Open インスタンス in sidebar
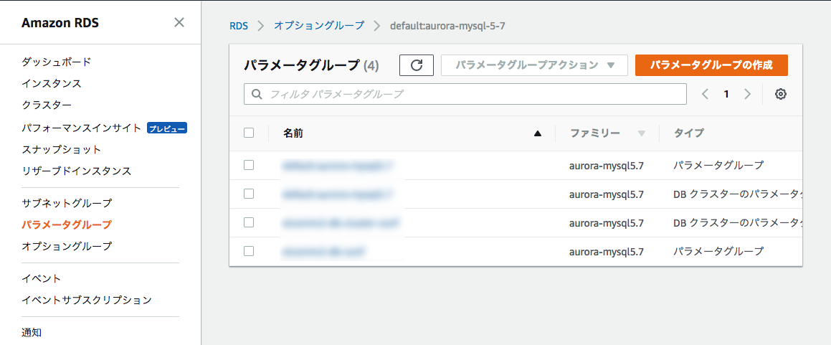Screen dimensions: 831x345 (x=52, y=83)
